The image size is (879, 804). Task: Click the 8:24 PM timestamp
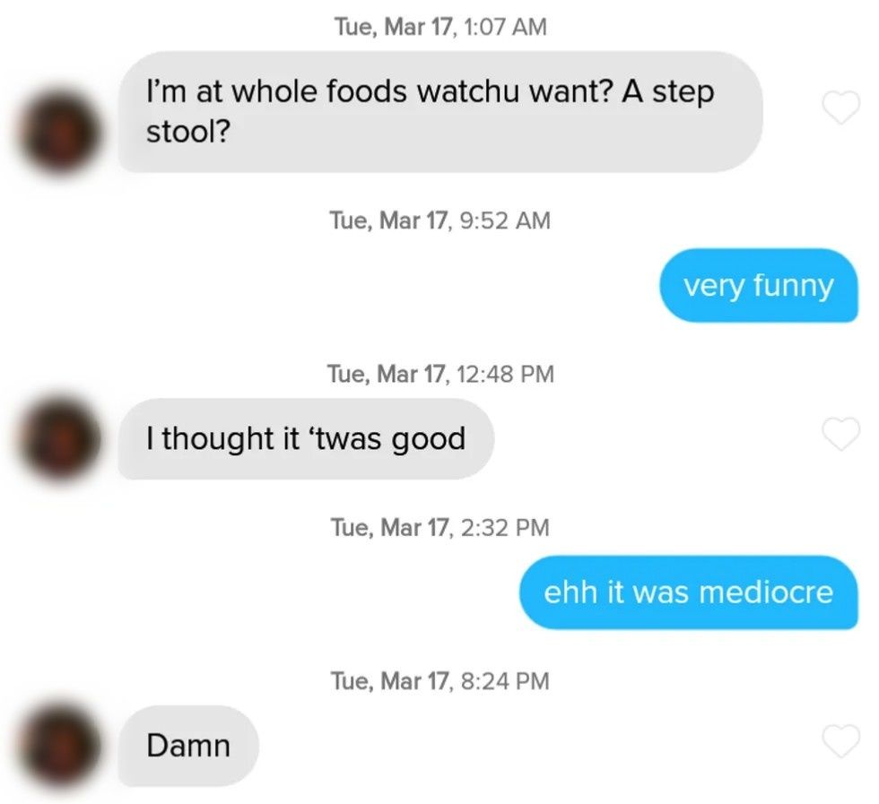pos(440,680)
